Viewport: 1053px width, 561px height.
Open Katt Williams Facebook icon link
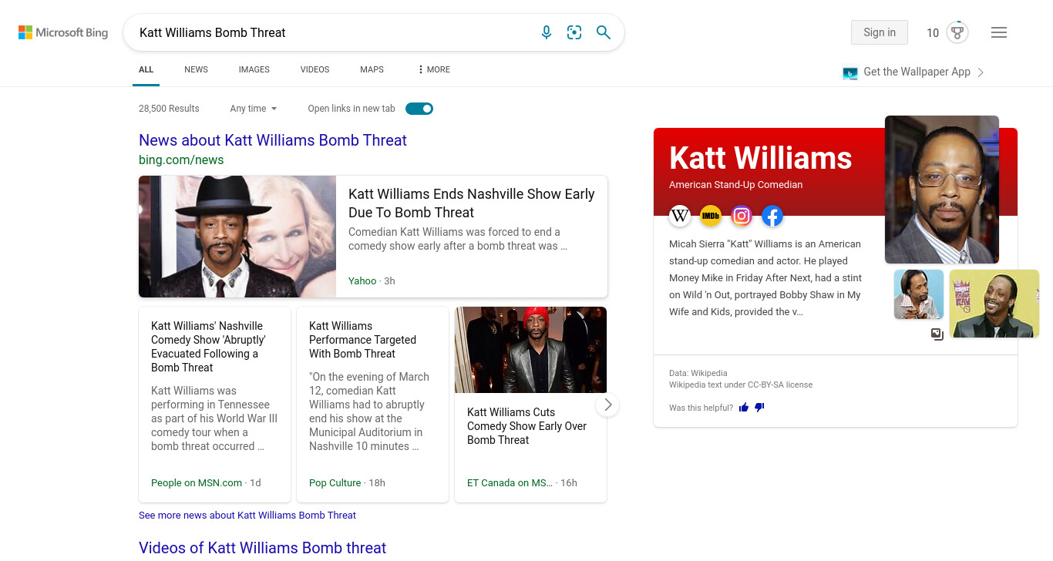pyautogui.click(x=772, y=216)
